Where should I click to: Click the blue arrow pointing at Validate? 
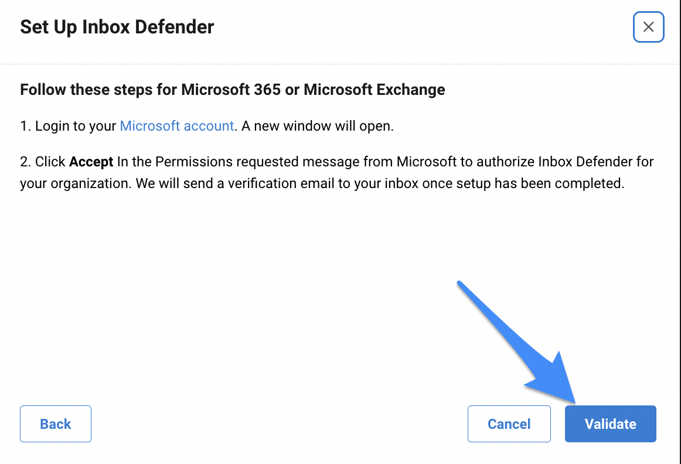[521, 343]
